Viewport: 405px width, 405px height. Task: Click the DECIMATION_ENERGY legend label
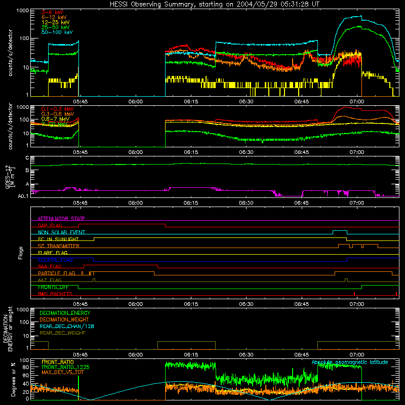[65, 313]
